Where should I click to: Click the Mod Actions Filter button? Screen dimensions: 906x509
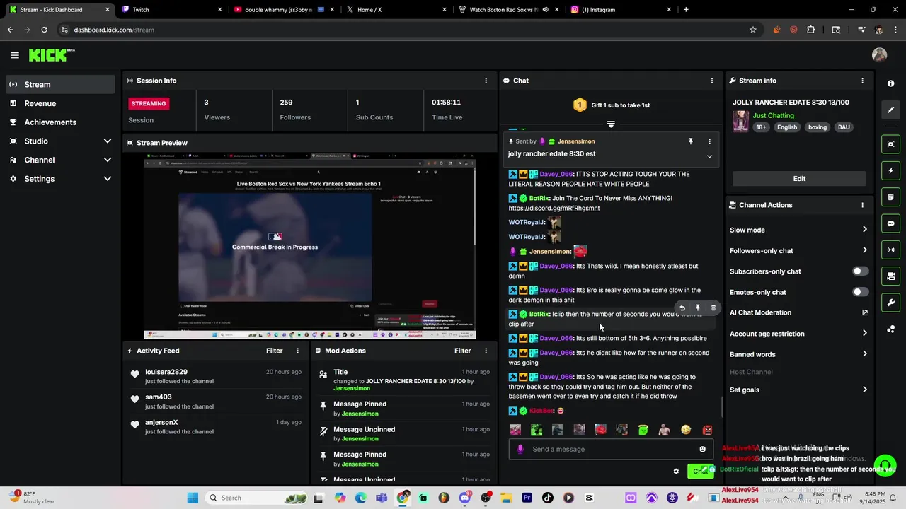point(462,351)
